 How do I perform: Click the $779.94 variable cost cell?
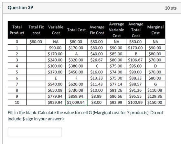(56, 96)
